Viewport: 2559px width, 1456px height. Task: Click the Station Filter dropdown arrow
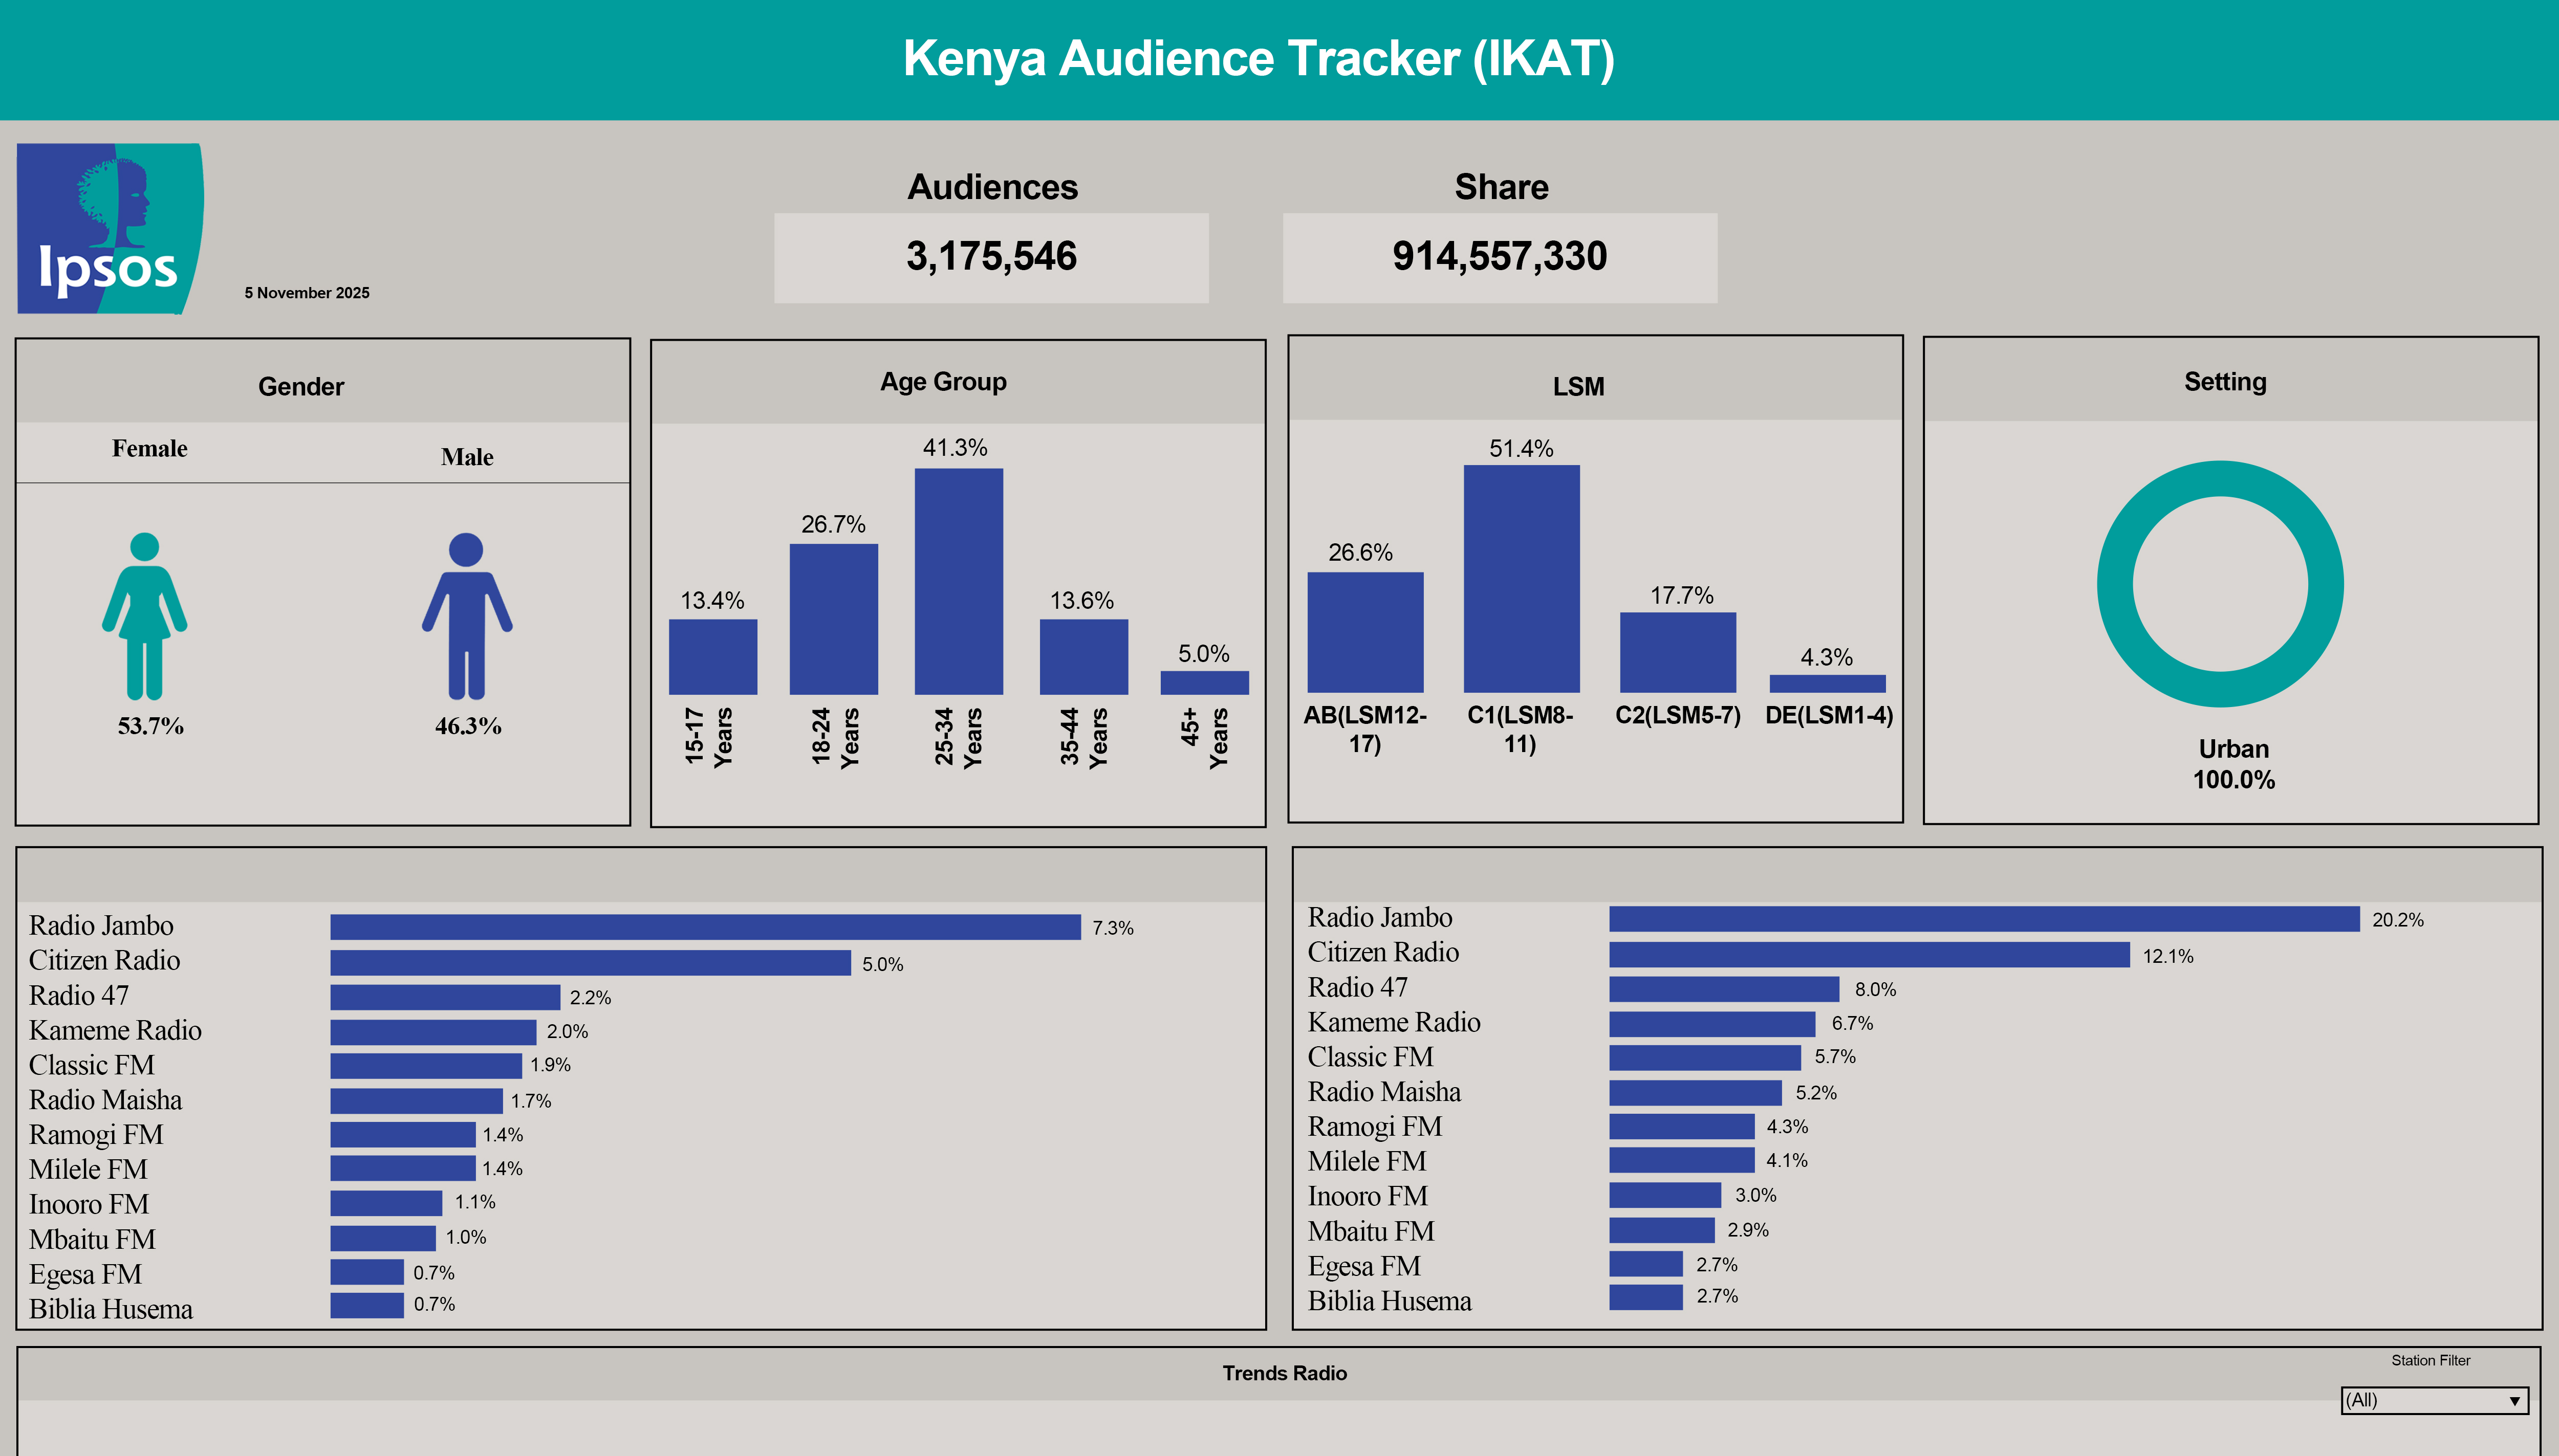[2514, 1401]
